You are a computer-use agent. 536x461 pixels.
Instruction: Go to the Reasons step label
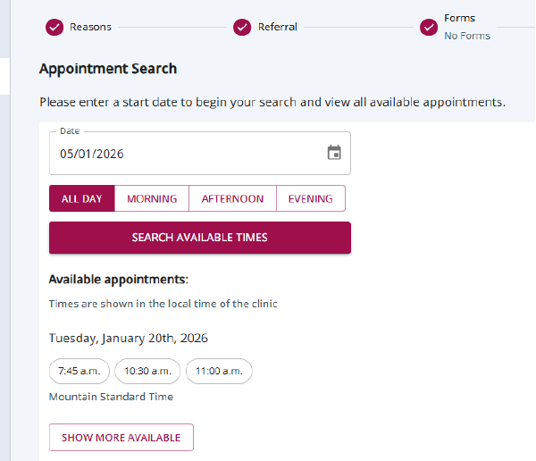pos(90,27)
